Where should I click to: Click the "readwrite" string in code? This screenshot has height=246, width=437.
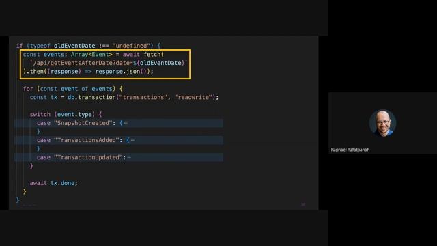coord(193,97)
